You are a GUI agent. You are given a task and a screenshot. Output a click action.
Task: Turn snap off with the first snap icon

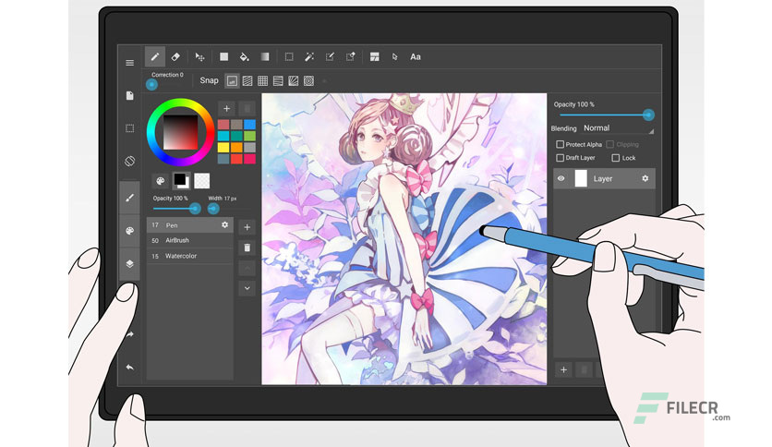pyautogui.click(x=232, y=80)
